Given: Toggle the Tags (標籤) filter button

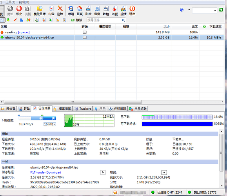Looking at the screenshot, I should pos(76,20).
